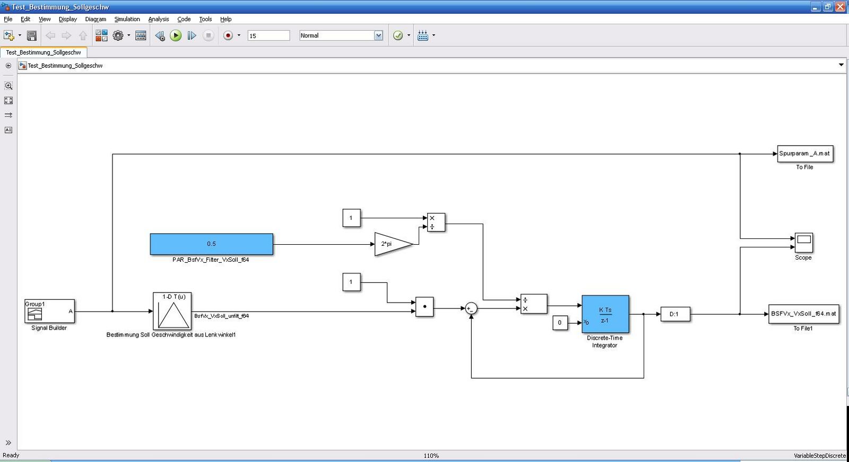The height and width of the screenshot is (462, 849).
Task: Open Model Configuration Parameters gear
Action: [x=118, y=35]
